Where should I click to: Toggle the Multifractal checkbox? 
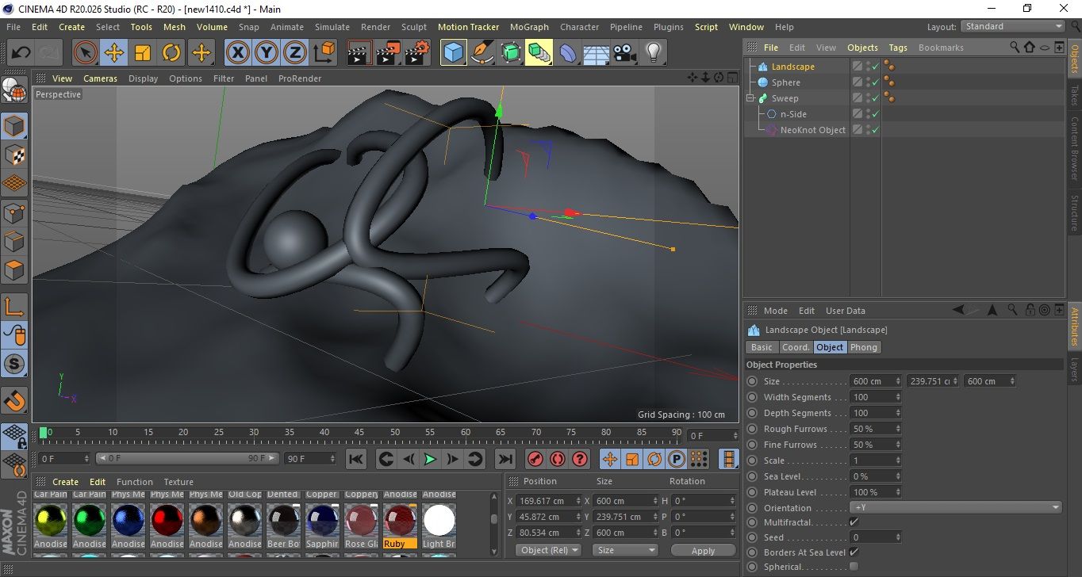pyautogui.click(x=854, y=522)
